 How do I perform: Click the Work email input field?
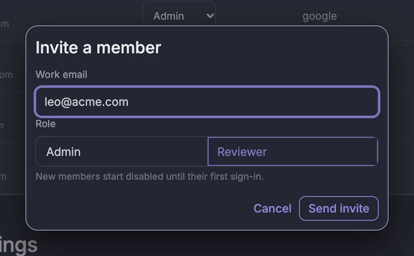(x=207, y=102)
